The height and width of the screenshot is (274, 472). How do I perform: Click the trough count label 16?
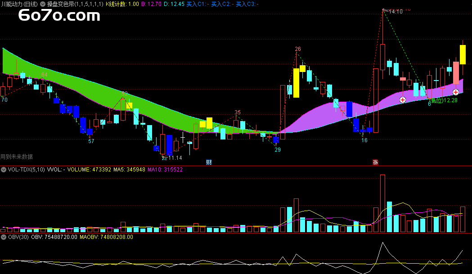(x=364, y=140)
